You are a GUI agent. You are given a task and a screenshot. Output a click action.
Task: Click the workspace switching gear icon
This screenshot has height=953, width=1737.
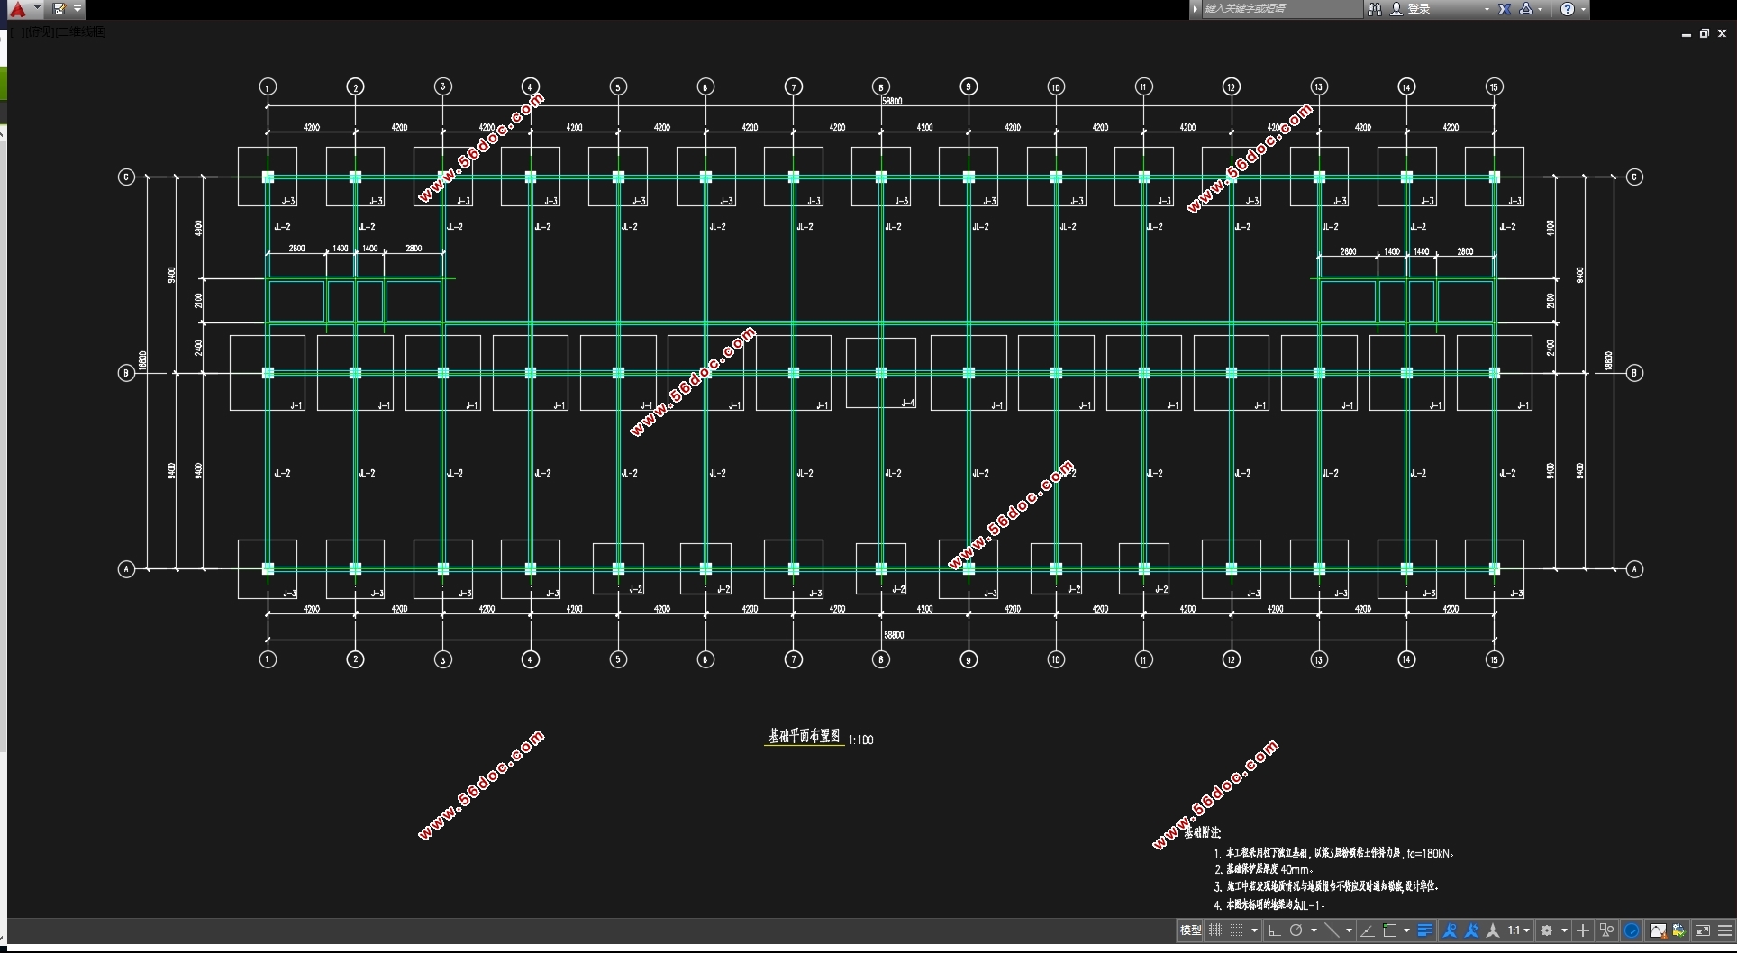click(x=1547, y=930)
